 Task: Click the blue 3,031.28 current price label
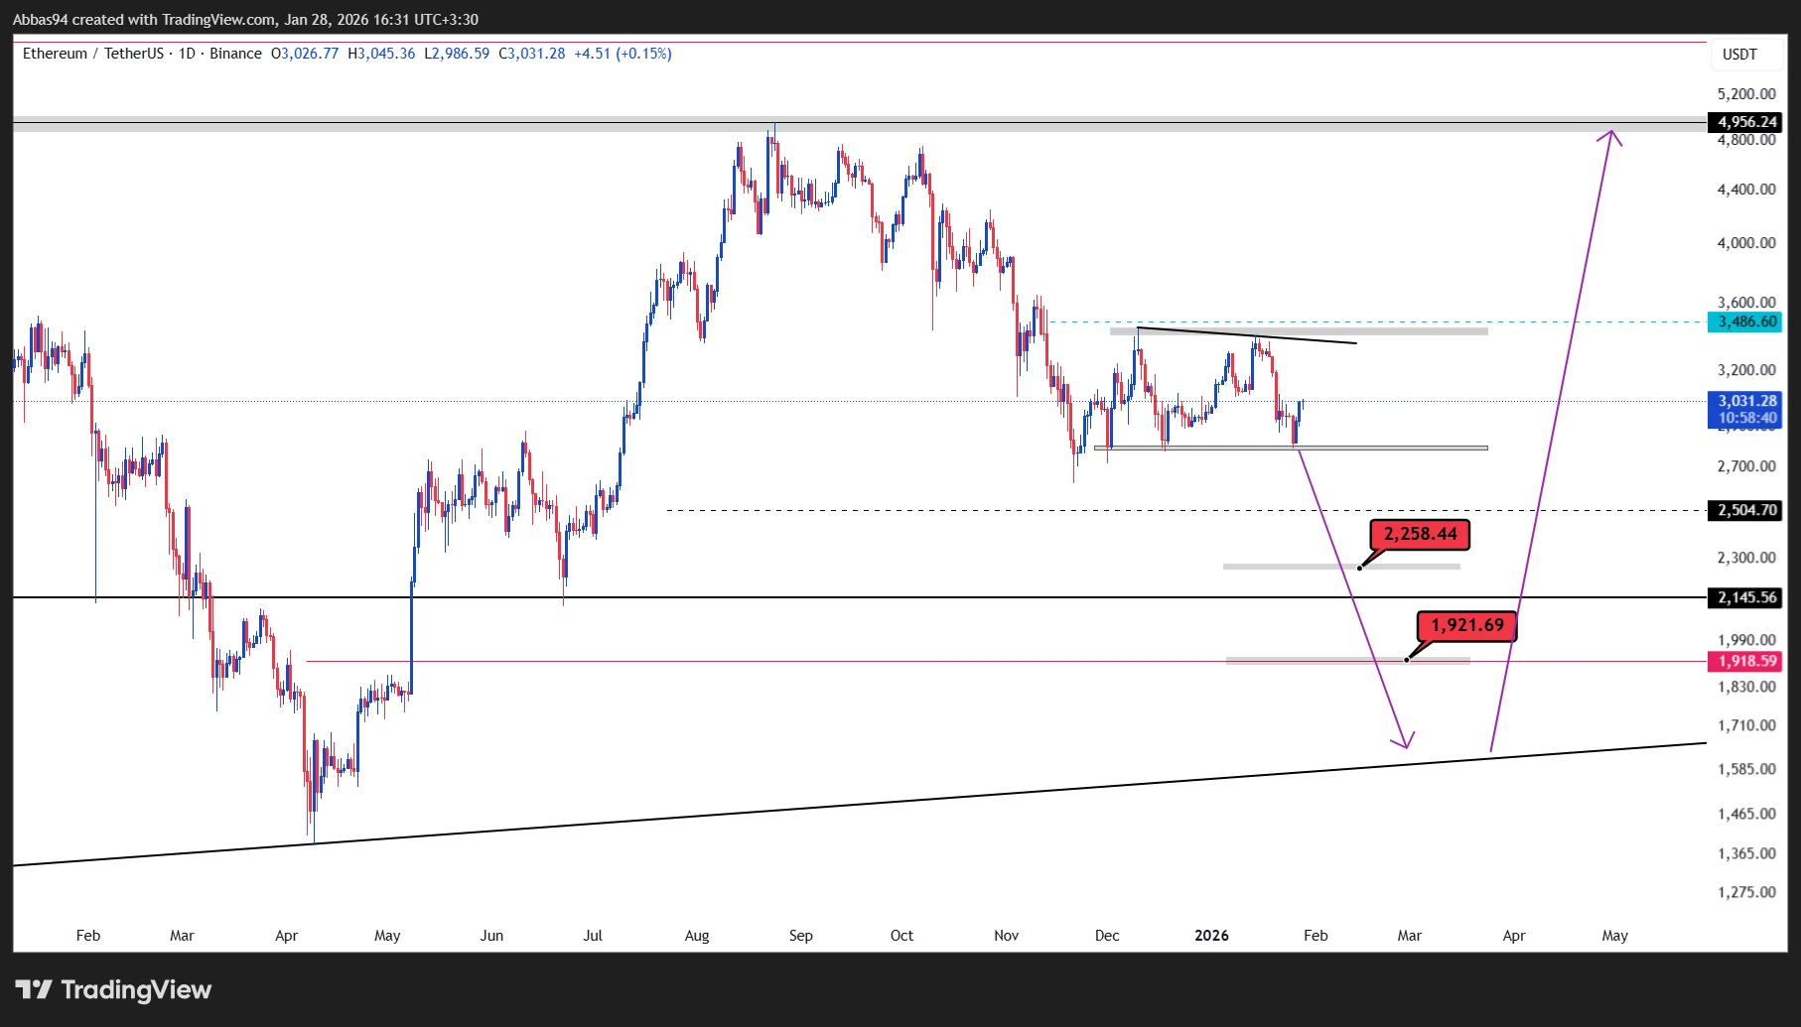[1746, 402]
